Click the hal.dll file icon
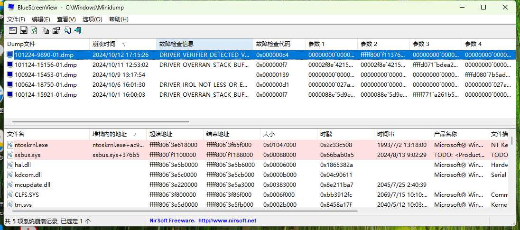520x230 pixels. (10, 165)
